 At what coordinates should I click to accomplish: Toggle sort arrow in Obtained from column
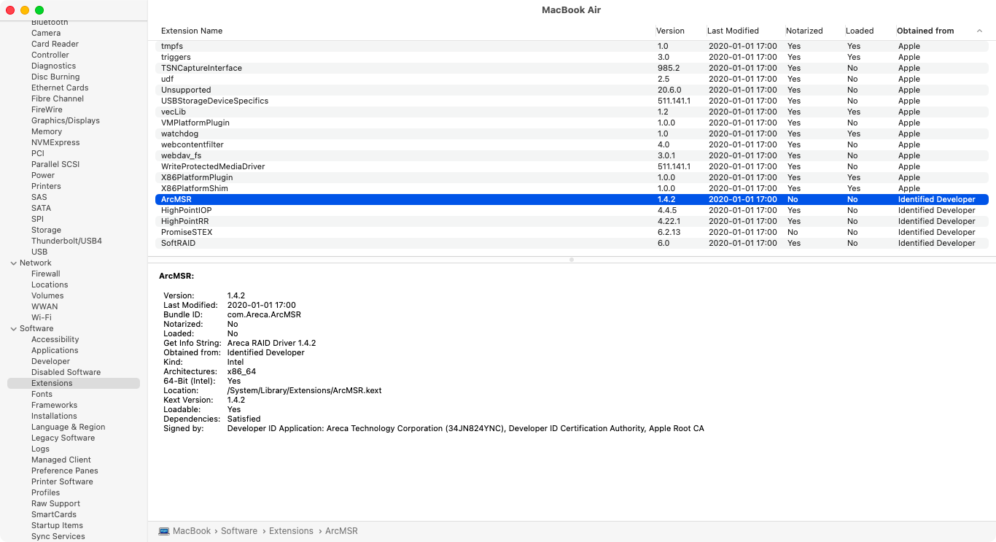(x=979, y=31)
